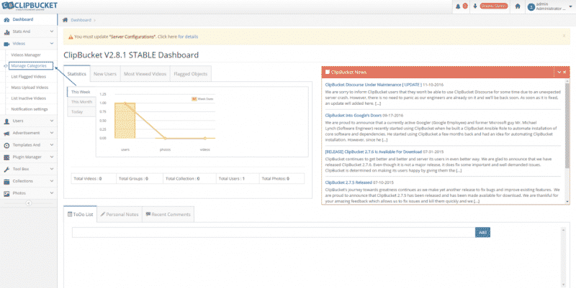Screen dimensions: 576x288
Task: Click the Dashboard speedometer icon in sidebar
Action: coord(6,19)
